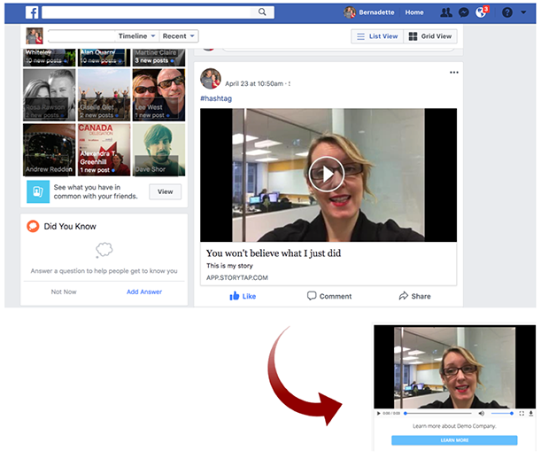Open Rosa Rawson friend tile
This screenshot has width=541, height=459.
[x=49, y=95]
